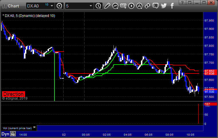Open the time template clock icon
This screenshot has width=218, height=138.
coord(98,6)
